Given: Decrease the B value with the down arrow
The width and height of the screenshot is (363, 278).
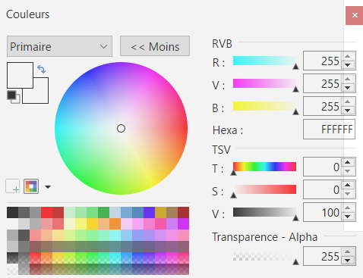Looking at the screenshot, I should (348, 111).
